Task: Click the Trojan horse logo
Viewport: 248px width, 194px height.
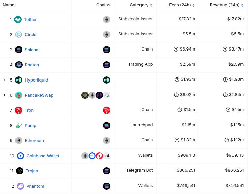Action: (20, 171)
